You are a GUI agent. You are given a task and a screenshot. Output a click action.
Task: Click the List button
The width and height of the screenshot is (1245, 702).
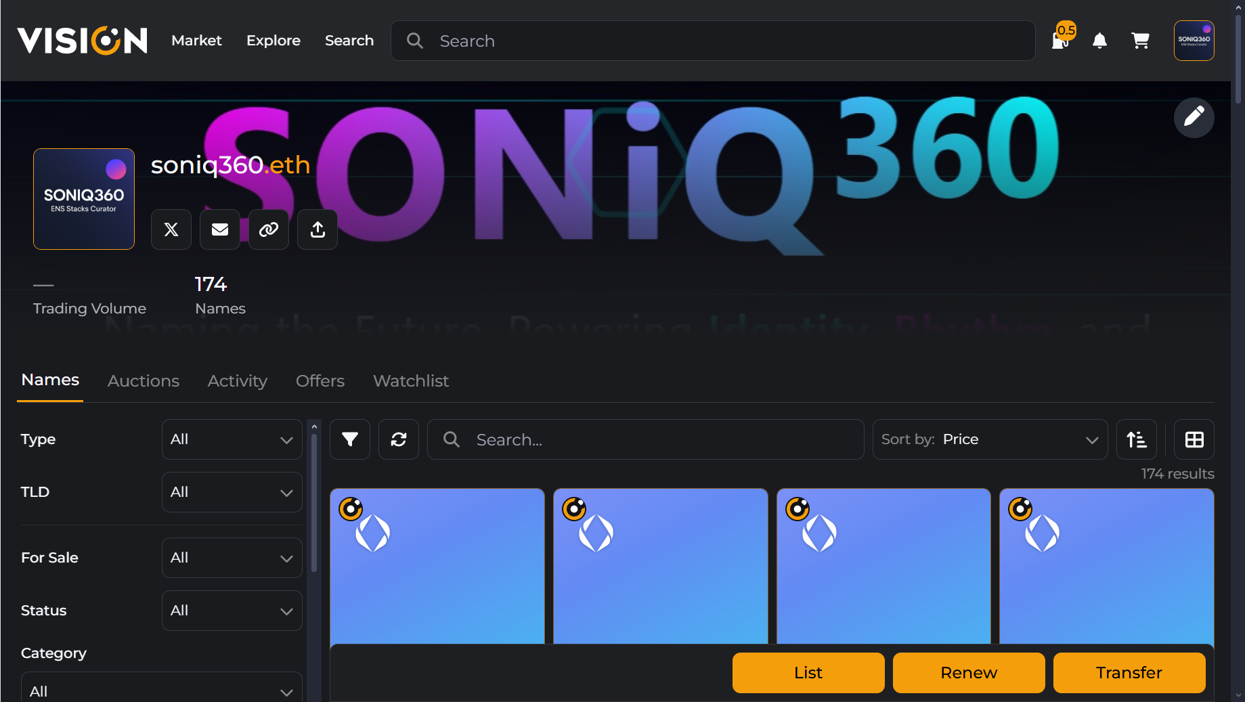[x=808, y=673]
